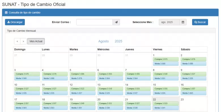The width and height of the screenshot is (221, 112).
Task: Click the Agosto month title
Action: click(x=103, y=41)
